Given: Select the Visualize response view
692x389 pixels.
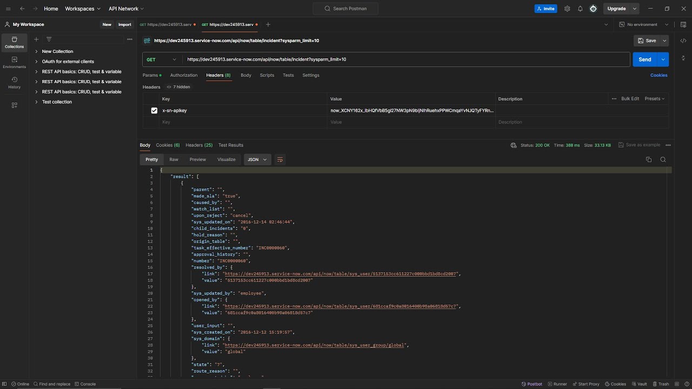Looking at the screenshot, I should point(227,159).
